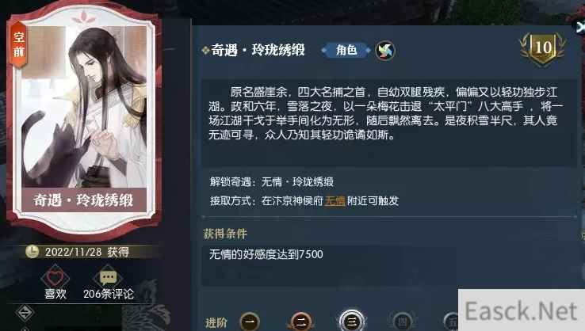Select the 角色 tag tab
Viewport: 585px width, 331px height.
(346, 50)
